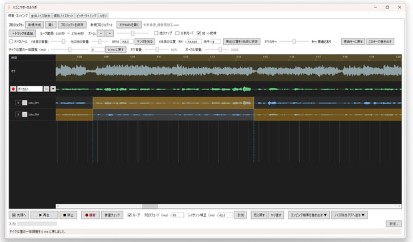Click プロジェクトを保存 to save project
This screenshot has height=242, width=413.
click(x=72, y=25)
